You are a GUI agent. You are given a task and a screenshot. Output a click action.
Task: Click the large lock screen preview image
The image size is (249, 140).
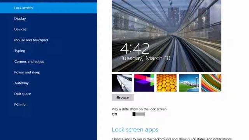click(x=167, y=36)
